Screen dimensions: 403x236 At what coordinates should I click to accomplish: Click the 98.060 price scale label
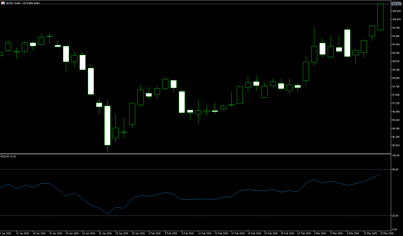click(396, 78)
